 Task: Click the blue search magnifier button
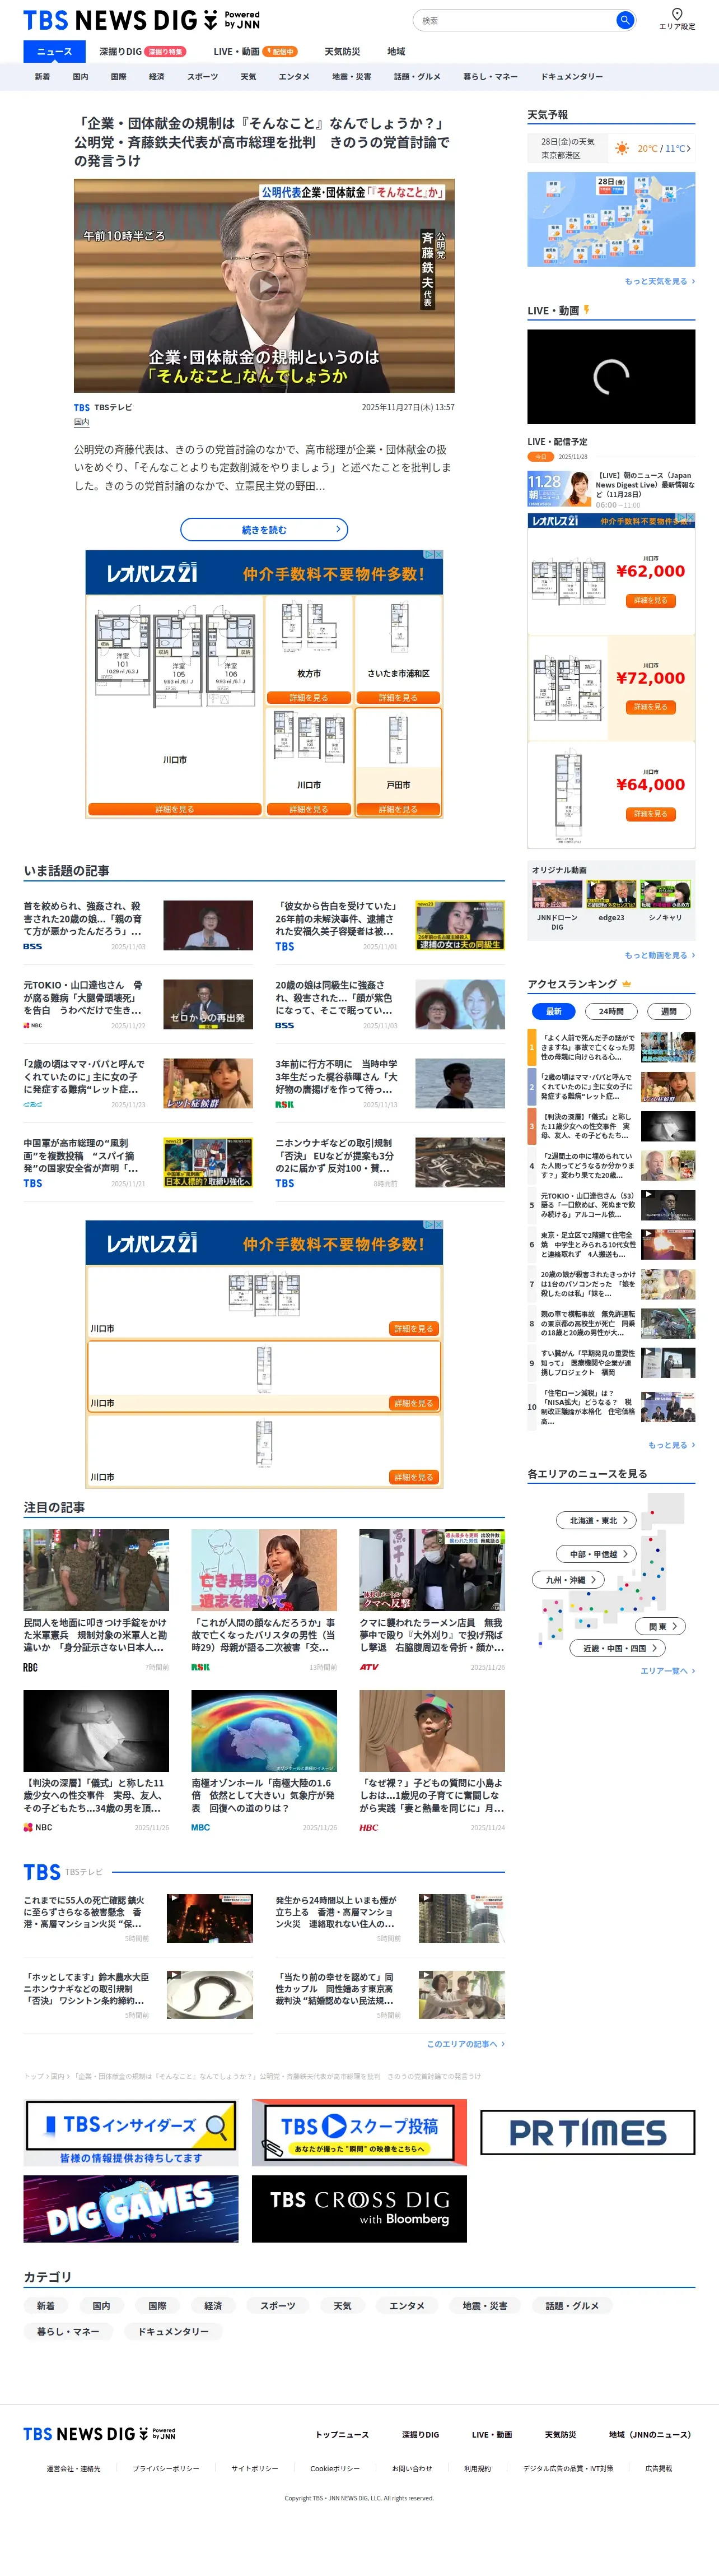[x=624, y=20]
